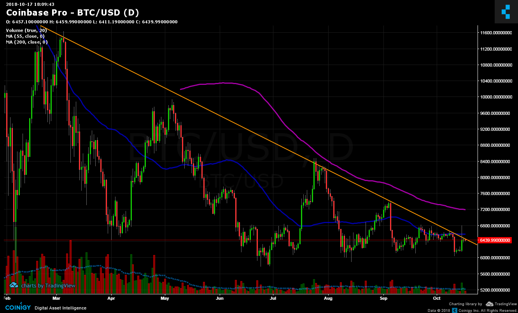Click the Jun label on the time axis

tap(220, 298)
